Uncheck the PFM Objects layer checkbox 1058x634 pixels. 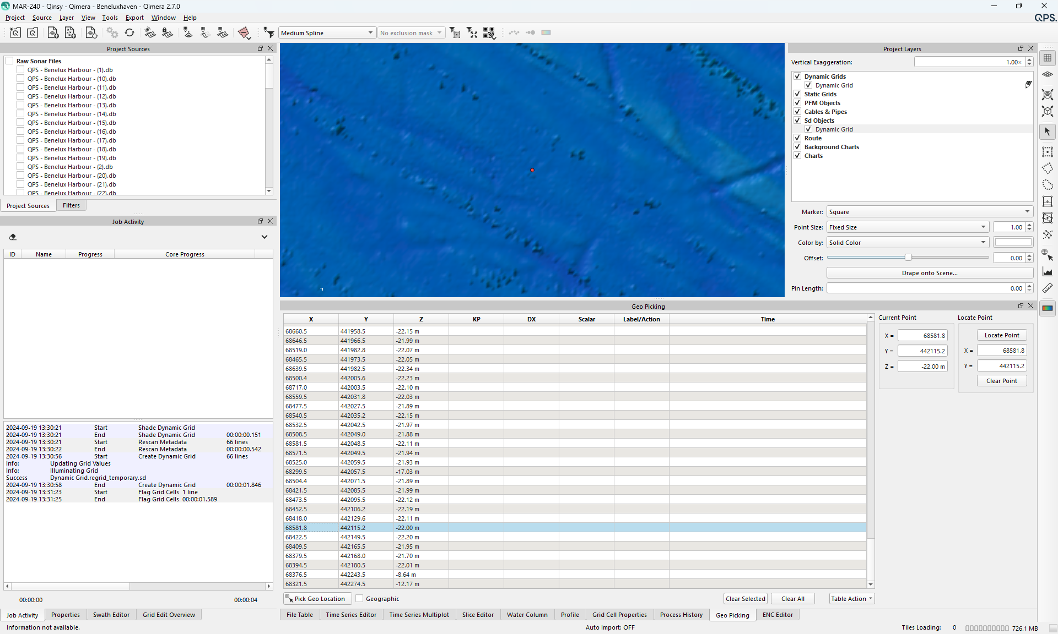coord(797,103)
